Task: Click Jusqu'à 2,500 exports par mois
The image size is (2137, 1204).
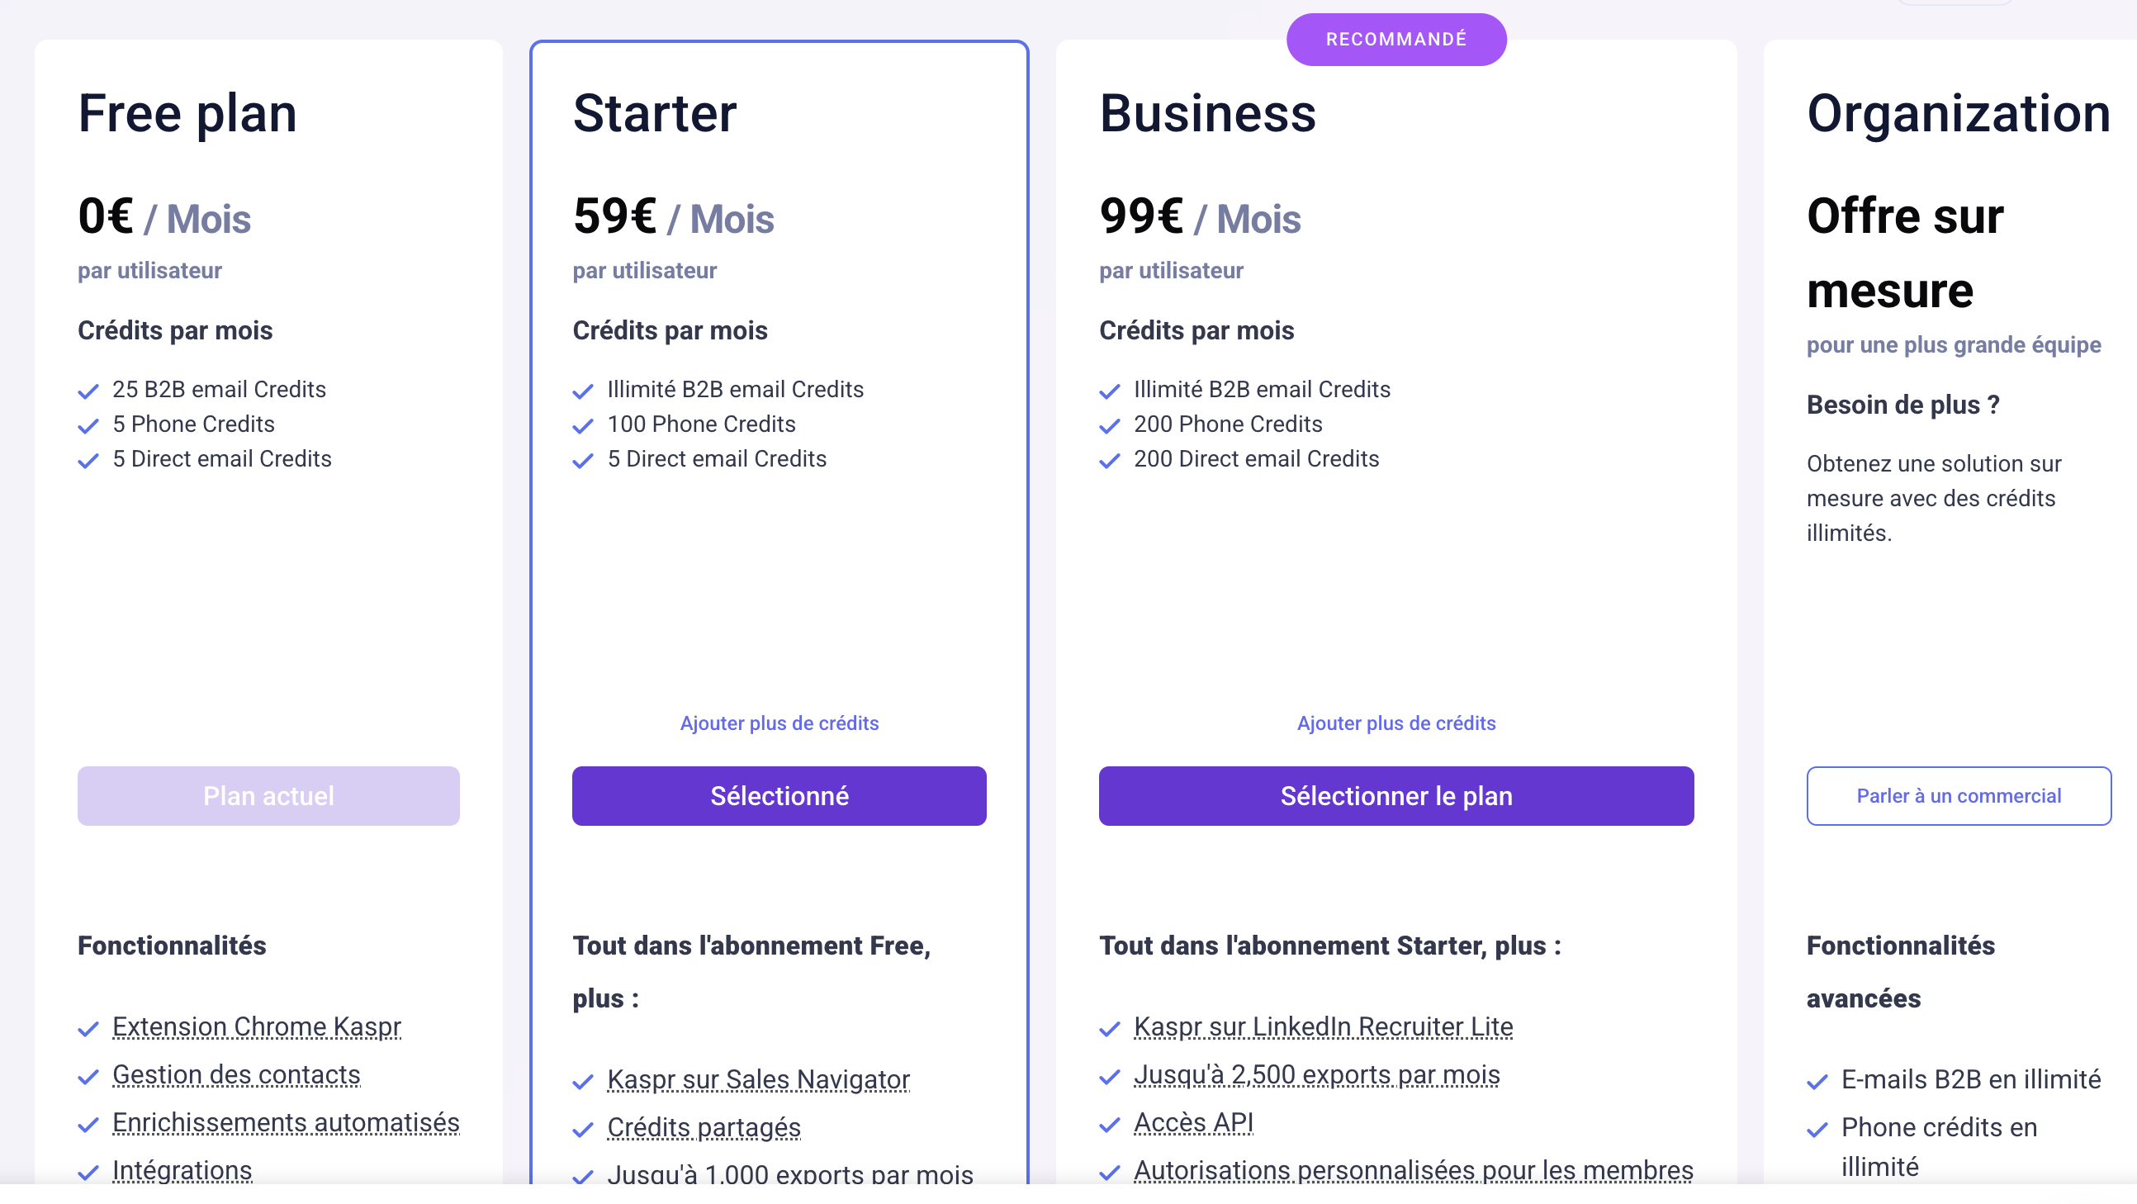Action: point(1316,1075)
